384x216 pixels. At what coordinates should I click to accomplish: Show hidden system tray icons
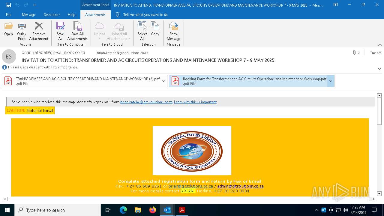pos(316,210)
